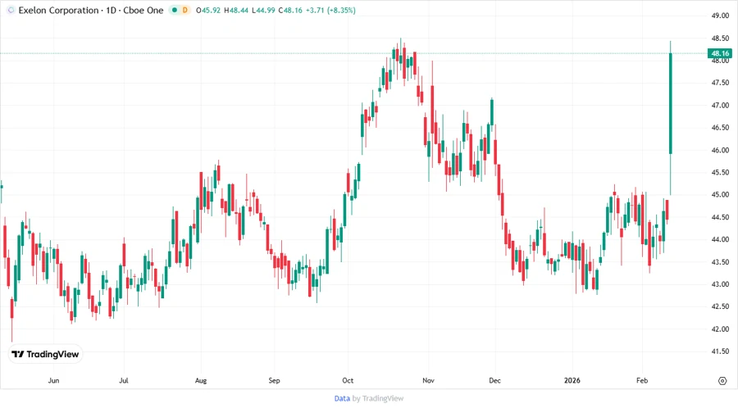Click the 44.50 price axis label
Viewport: 738px width, 408px height.
click(720, 217)
